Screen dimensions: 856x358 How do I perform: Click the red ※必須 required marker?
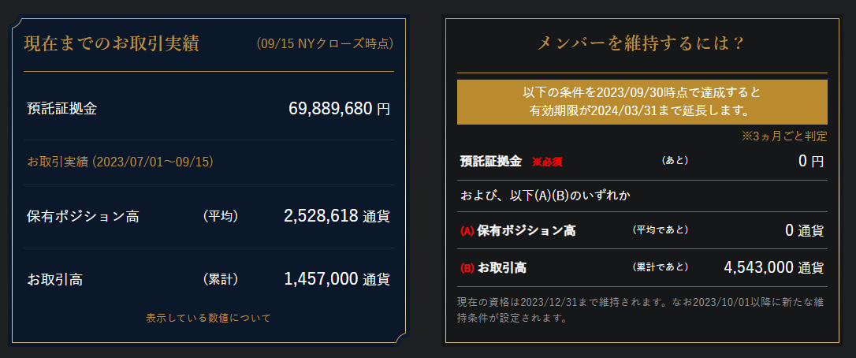pyautogui.click(x=547, y=162)
